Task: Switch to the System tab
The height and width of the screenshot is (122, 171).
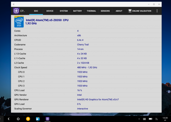Action: pyautogui.click(x=64, y=11)
